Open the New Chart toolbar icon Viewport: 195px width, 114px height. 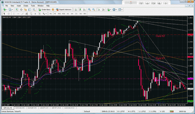[4, 10]
